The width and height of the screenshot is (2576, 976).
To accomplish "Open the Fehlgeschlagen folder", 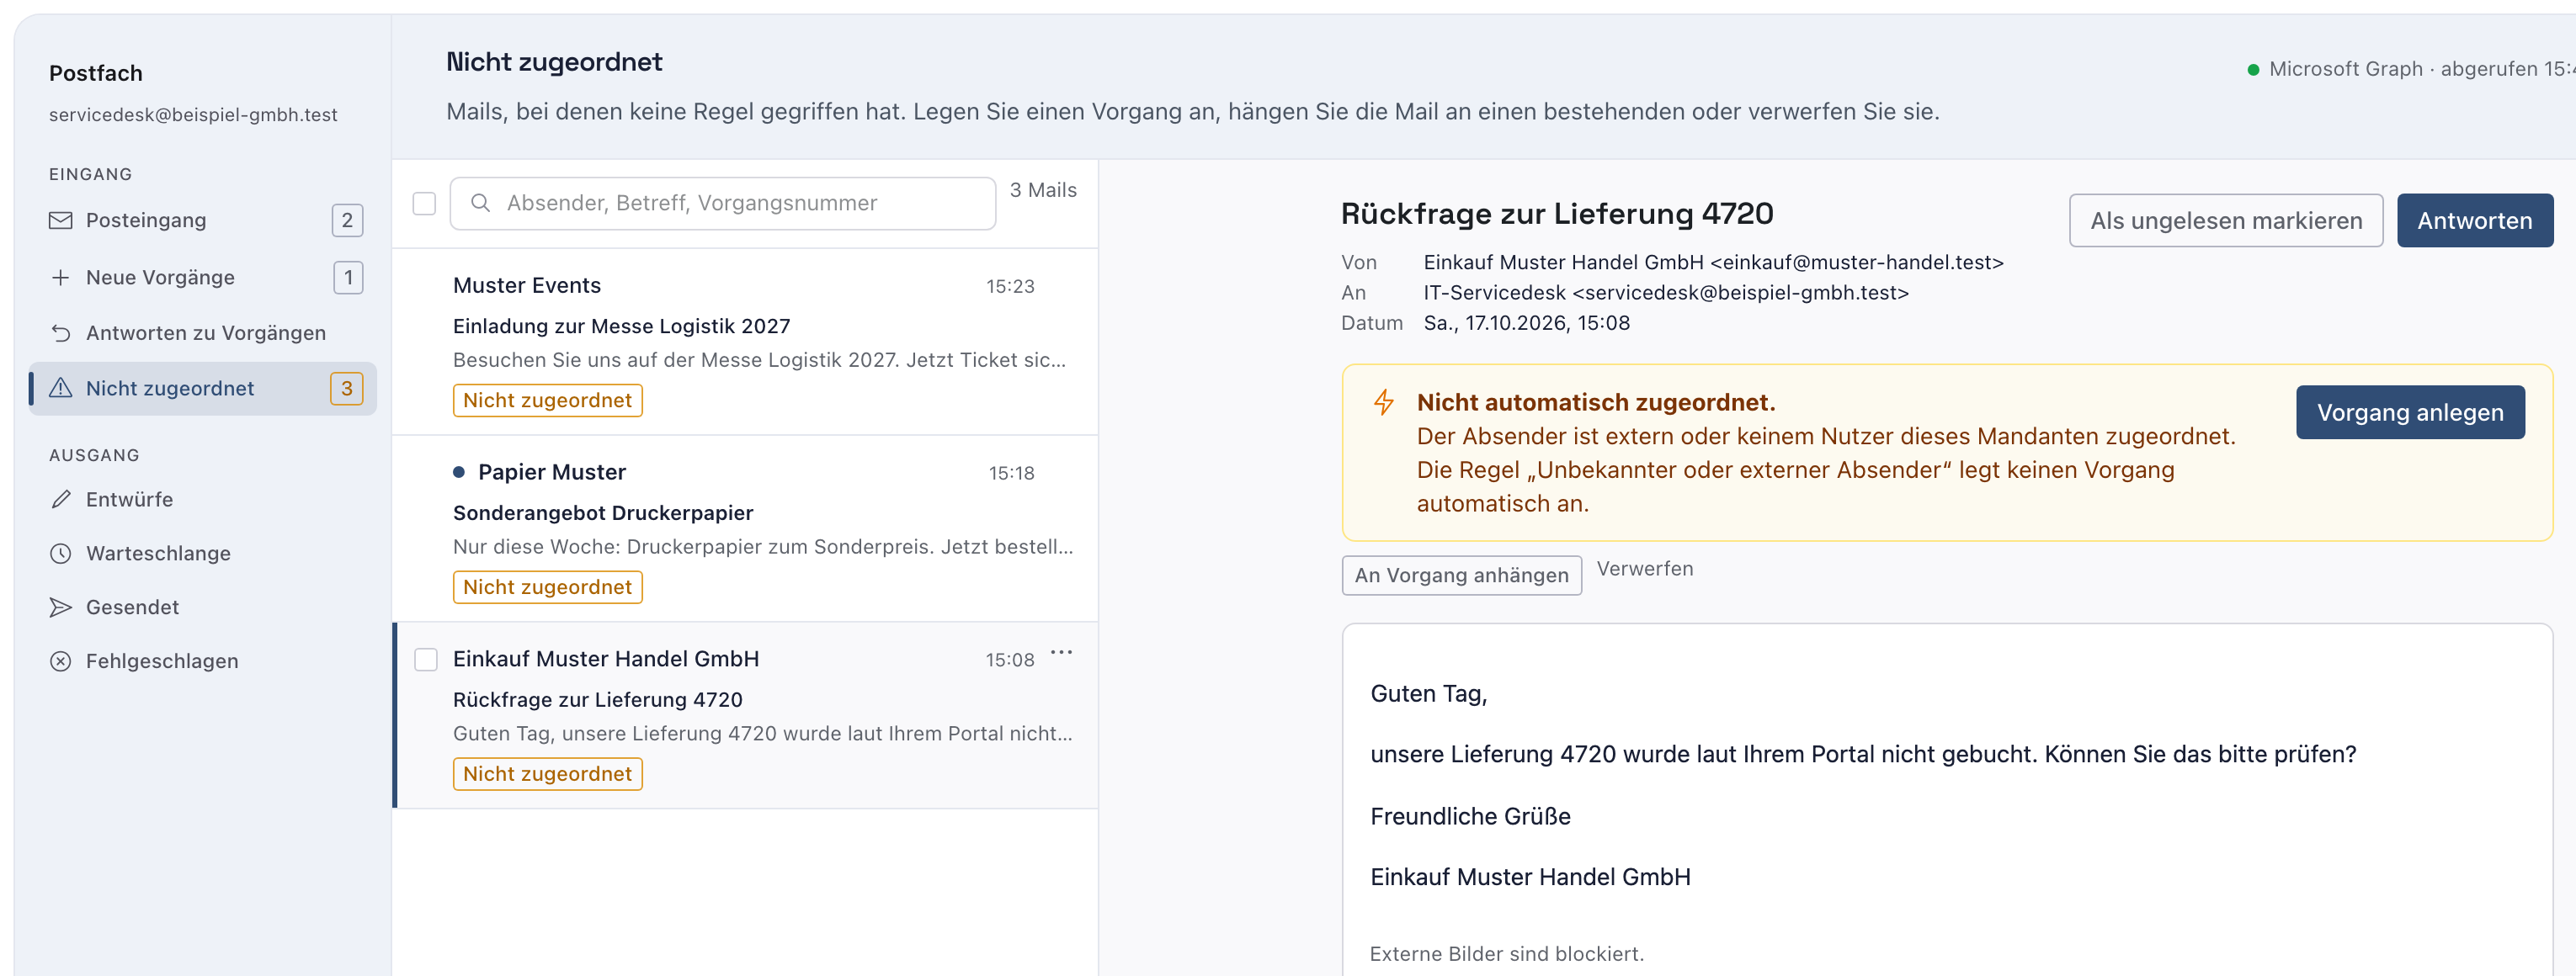I will 203,660.
